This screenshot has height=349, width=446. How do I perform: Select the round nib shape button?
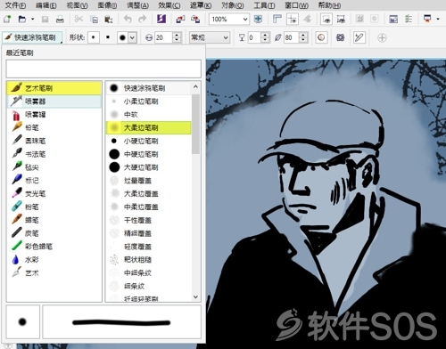(94, 37)
